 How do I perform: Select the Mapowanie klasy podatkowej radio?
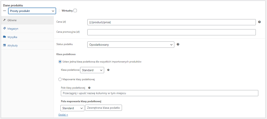pos(60,79)
